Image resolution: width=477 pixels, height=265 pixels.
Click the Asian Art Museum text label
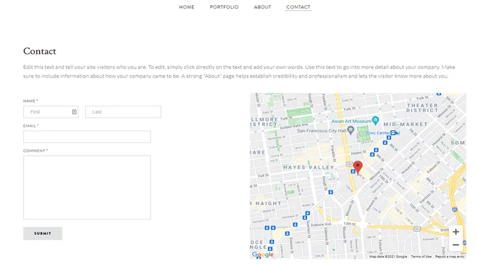351,121
